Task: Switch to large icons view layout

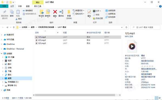Action: pyautogui.click(x=160, y=98)
